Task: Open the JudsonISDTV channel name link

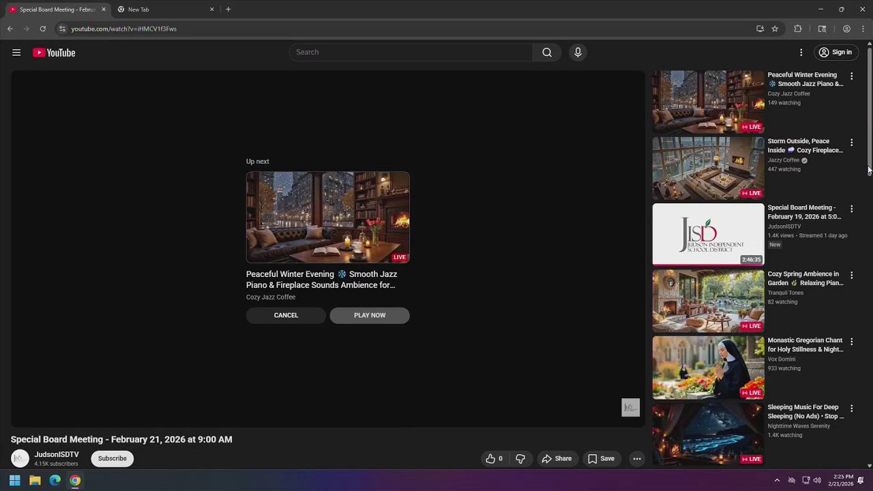Action: [x=57, y=454]
